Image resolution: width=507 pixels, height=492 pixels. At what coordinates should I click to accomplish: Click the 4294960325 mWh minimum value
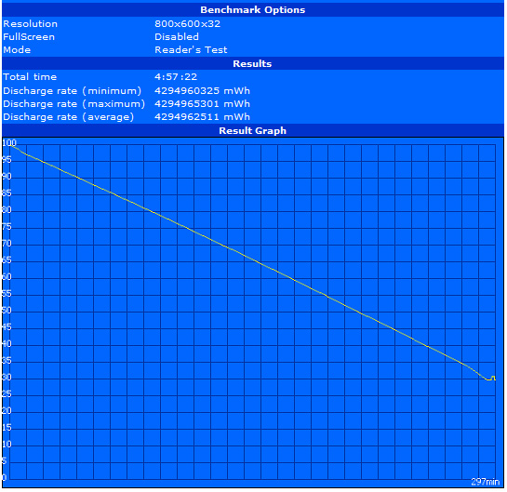(202, 91)
